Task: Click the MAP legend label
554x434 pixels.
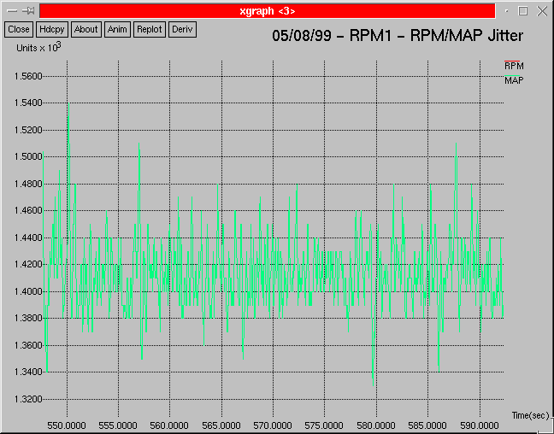Action: 514,80
